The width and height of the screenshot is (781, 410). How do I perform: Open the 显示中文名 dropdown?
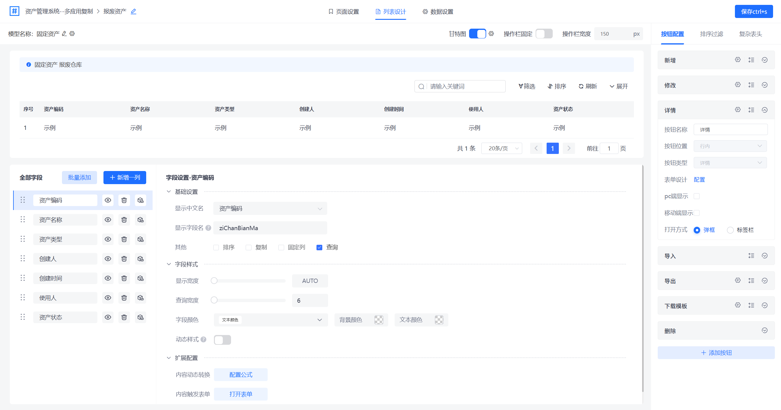coord(270,209)
